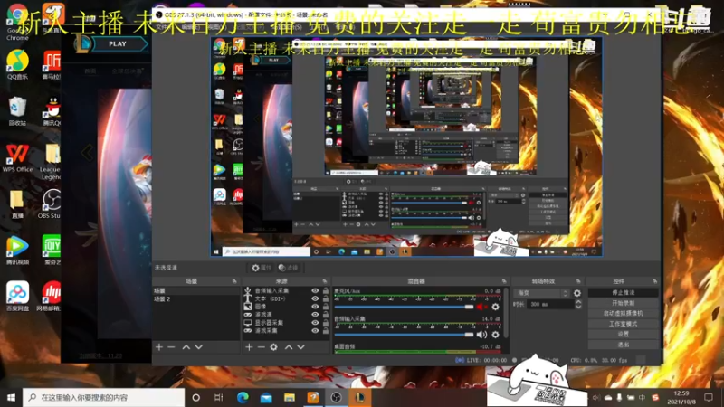Open Task View on the taskbar

point(219,397)
